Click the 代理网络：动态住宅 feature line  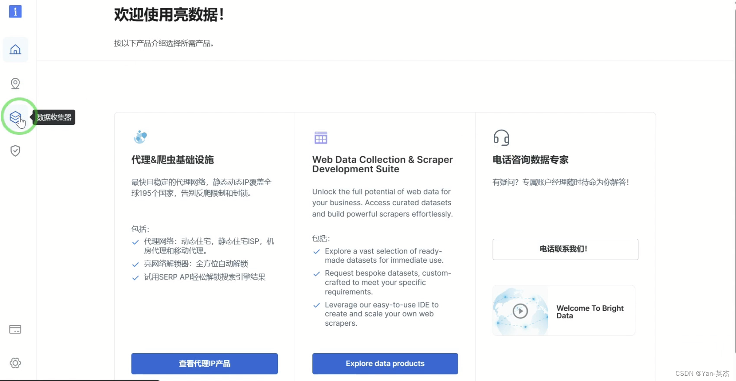(x=209, y=246)
